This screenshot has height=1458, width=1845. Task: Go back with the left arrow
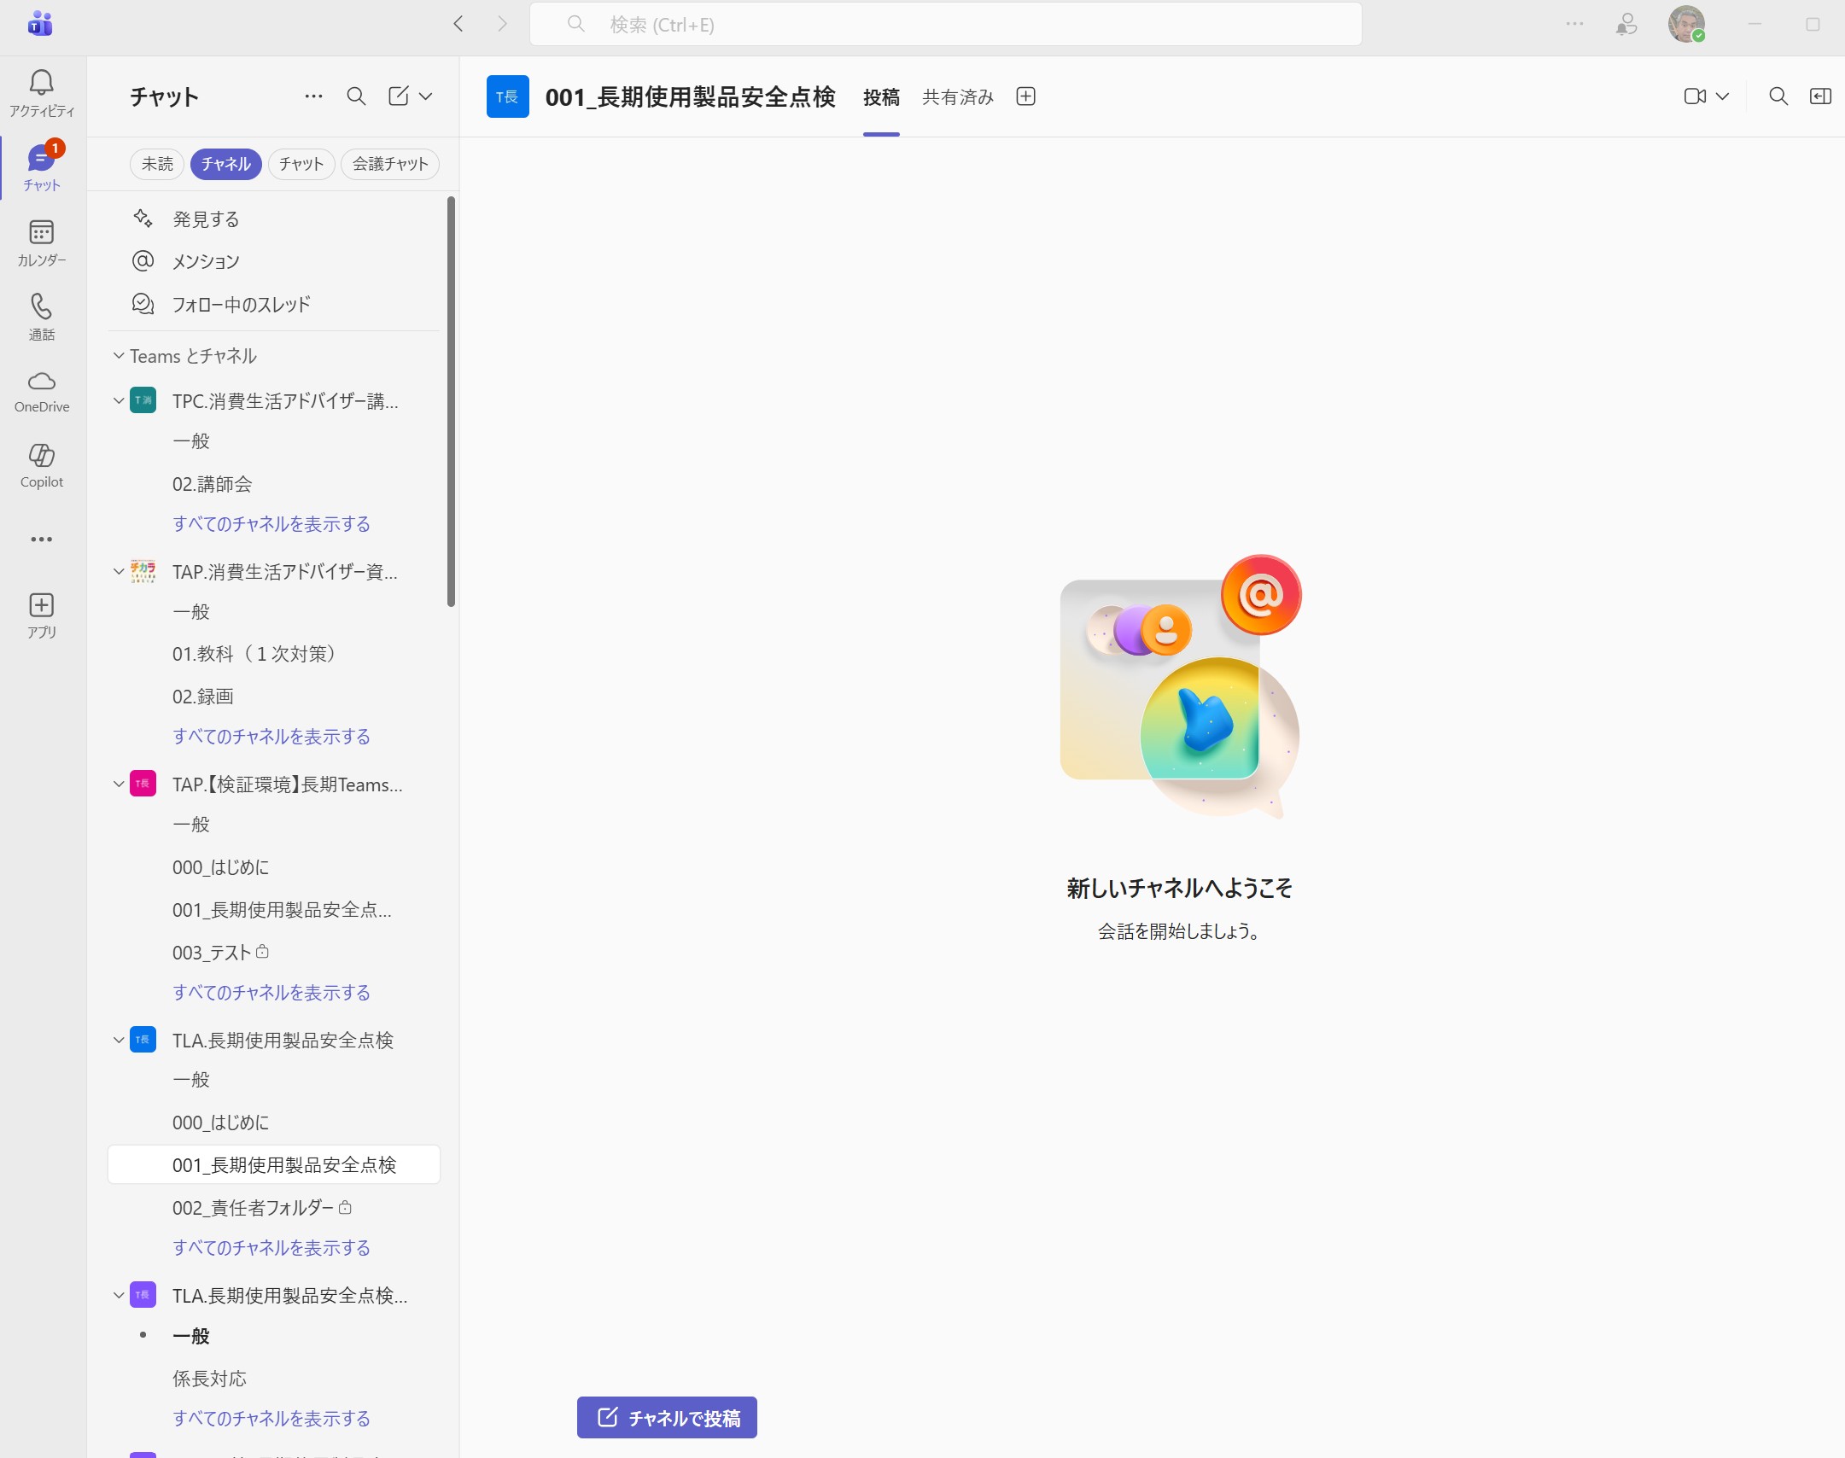[x=458, y=24]
